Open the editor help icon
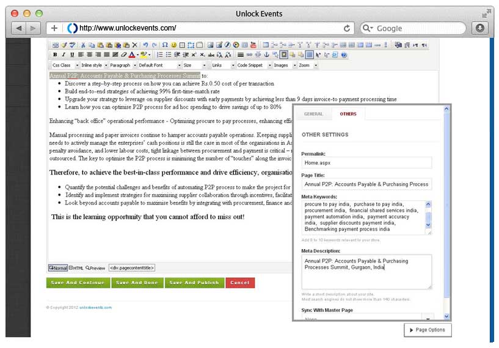Viewport: 499px width, 348px height. click(344, 55)
